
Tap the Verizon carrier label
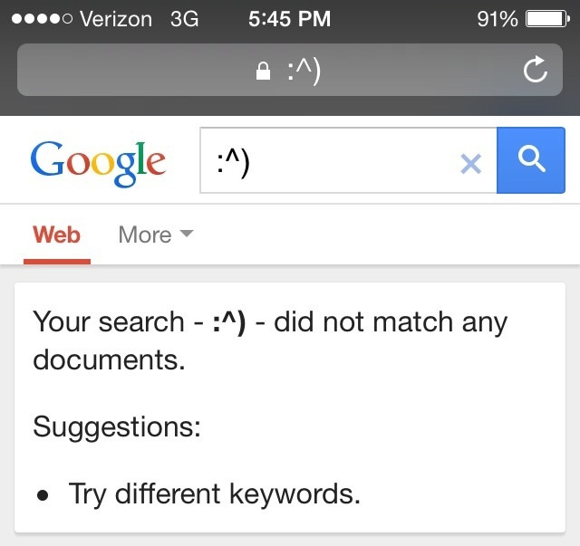point(118,18)
